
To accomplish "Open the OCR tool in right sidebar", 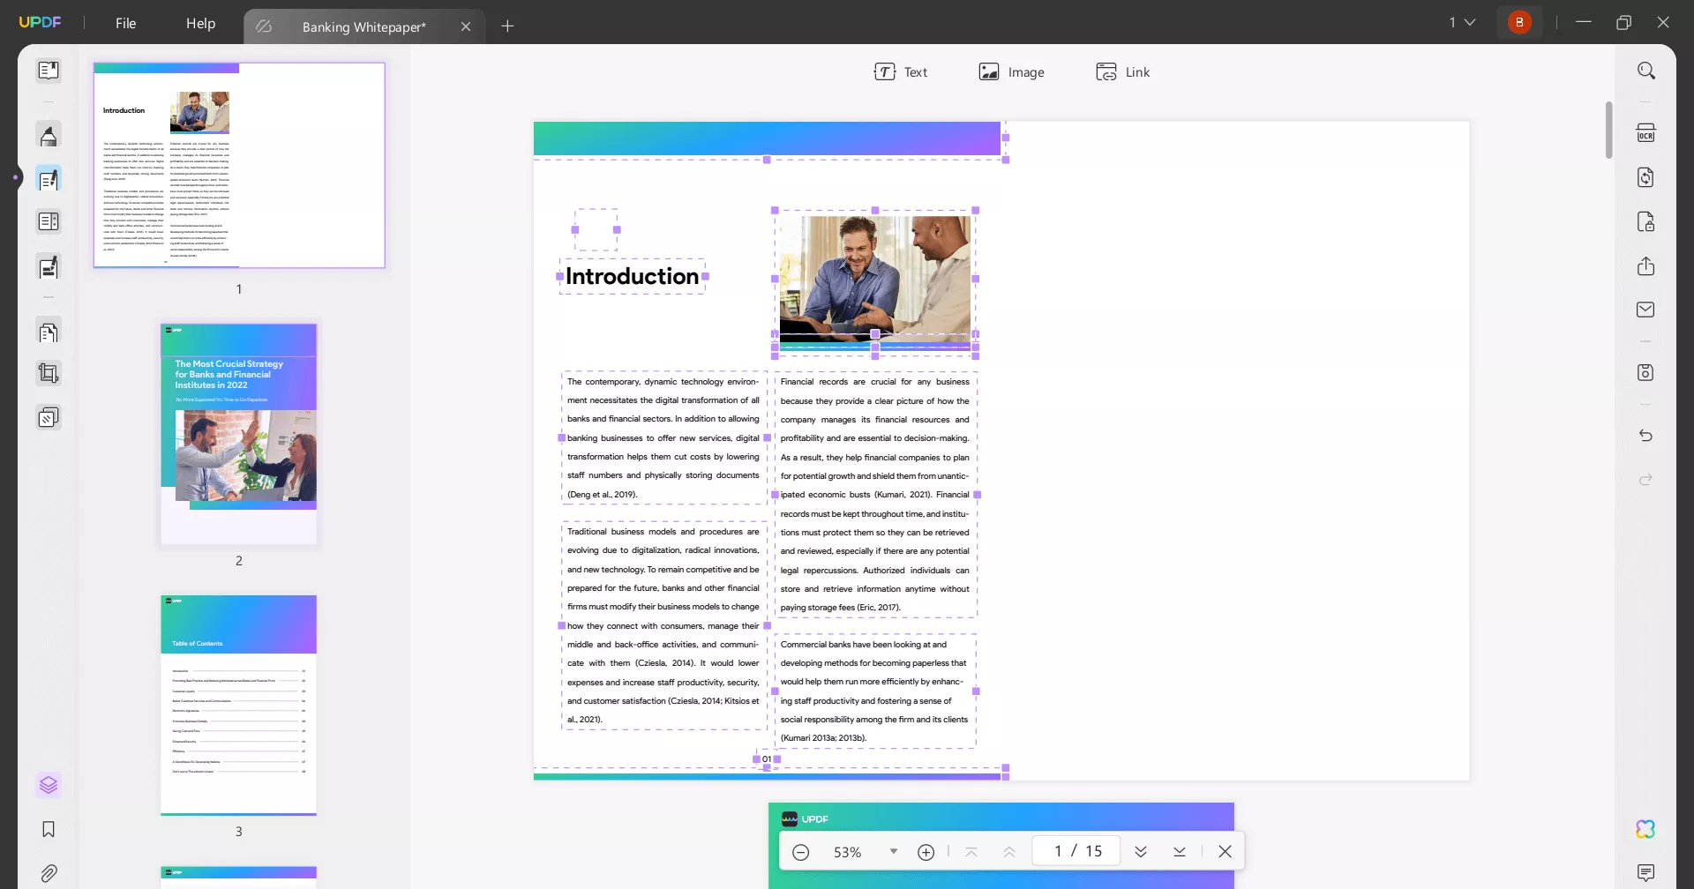I will point(1645,133).
